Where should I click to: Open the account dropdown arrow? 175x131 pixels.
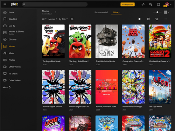pyautogui.click(x=171, y=5)
